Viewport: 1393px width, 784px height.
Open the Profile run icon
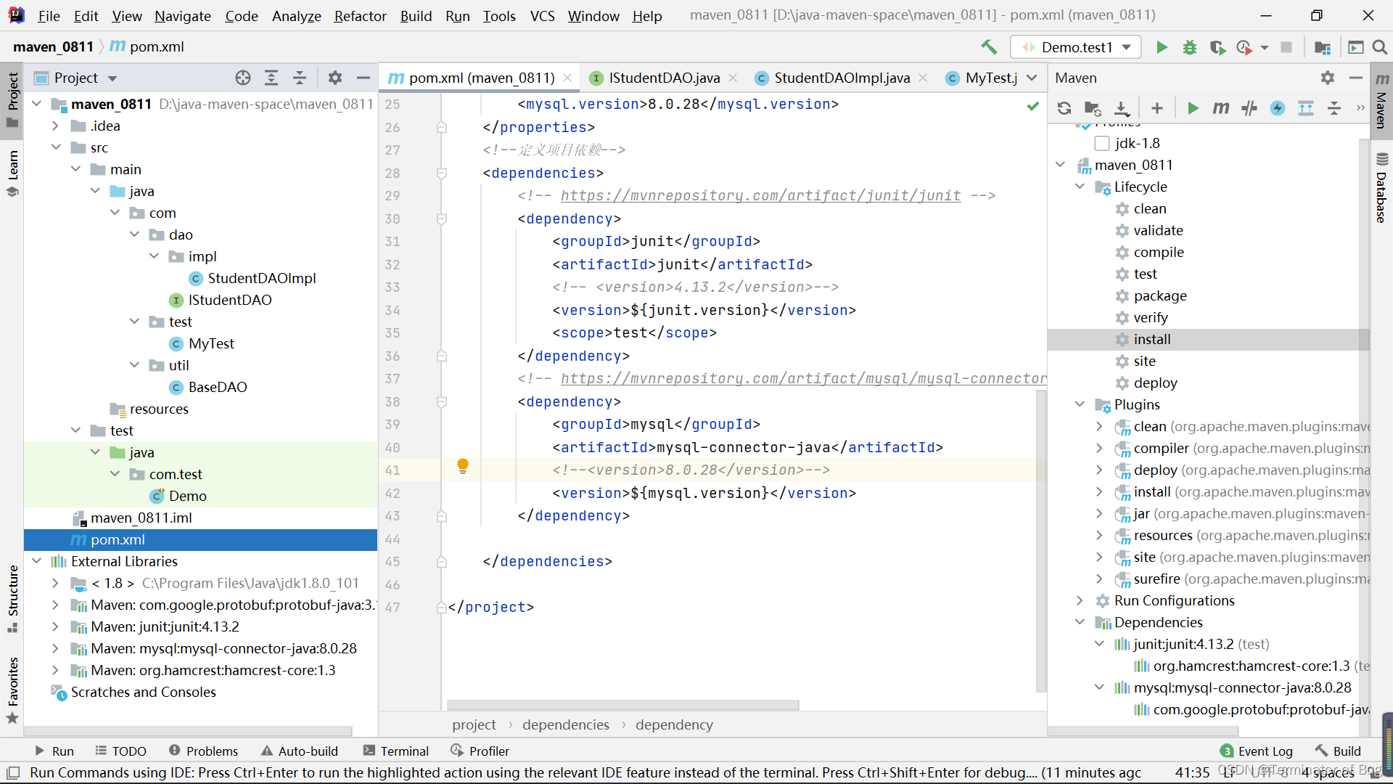[1245, 47]
